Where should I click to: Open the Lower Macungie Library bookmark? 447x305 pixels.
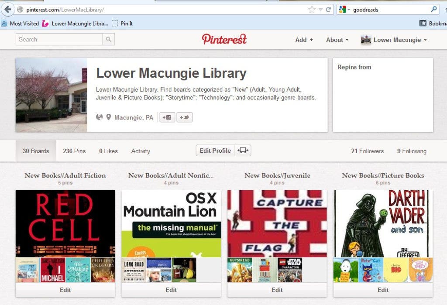click(75, 24)
